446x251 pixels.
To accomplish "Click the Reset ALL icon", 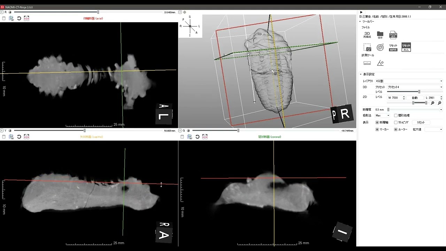I will coord(406,47).
